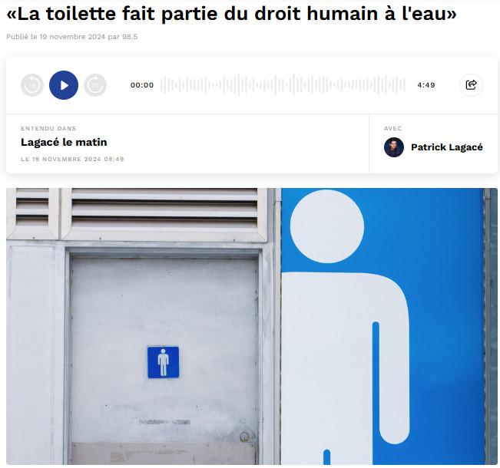
Task: Click the small blue men's restroom sign
Action: 164,362
